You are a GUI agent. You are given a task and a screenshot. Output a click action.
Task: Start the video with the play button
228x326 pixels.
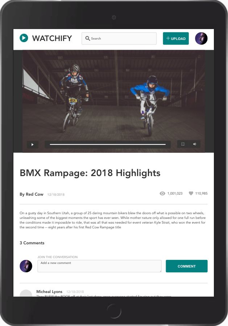coord(33,144)
